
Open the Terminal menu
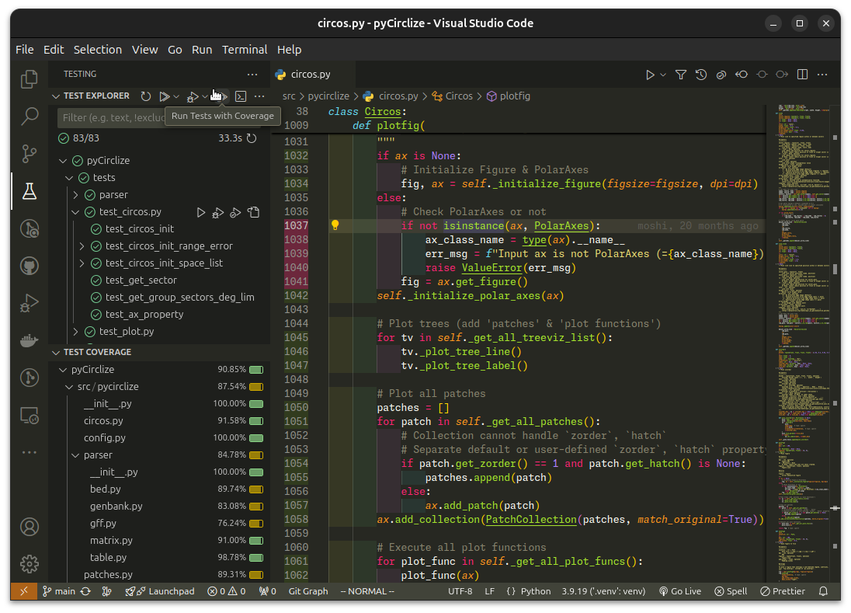(245, 49)
